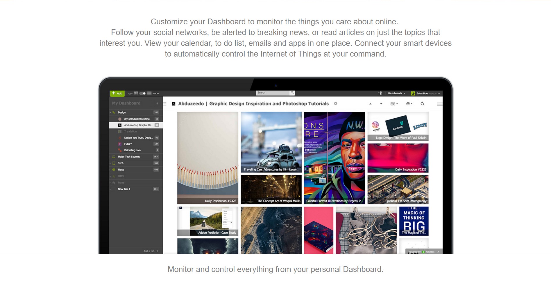The image size is (551, 281).
Task: Collapse the My Dashboard sidebar arrow
Action: pyautogui.click(x=157, y=103)
